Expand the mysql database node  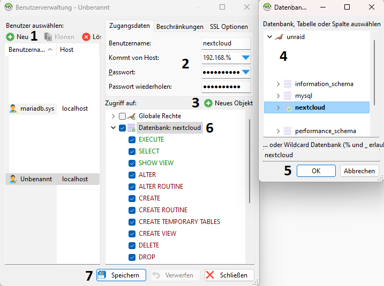point(278,96)
